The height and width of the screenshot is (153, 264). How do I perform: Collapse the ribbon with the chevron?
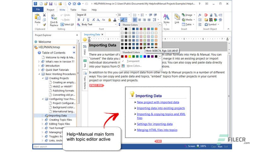pos(228,29)
